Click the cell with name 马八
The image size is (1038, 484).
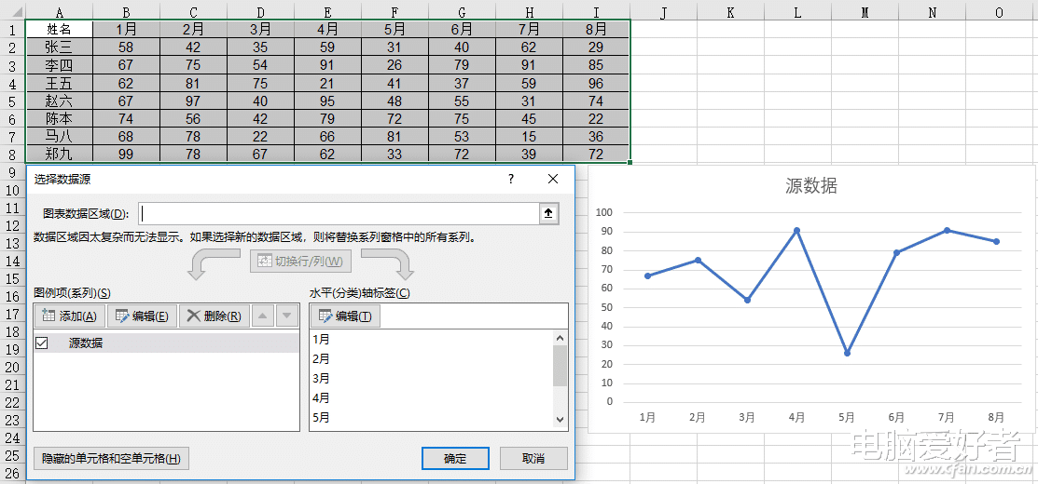60,137
